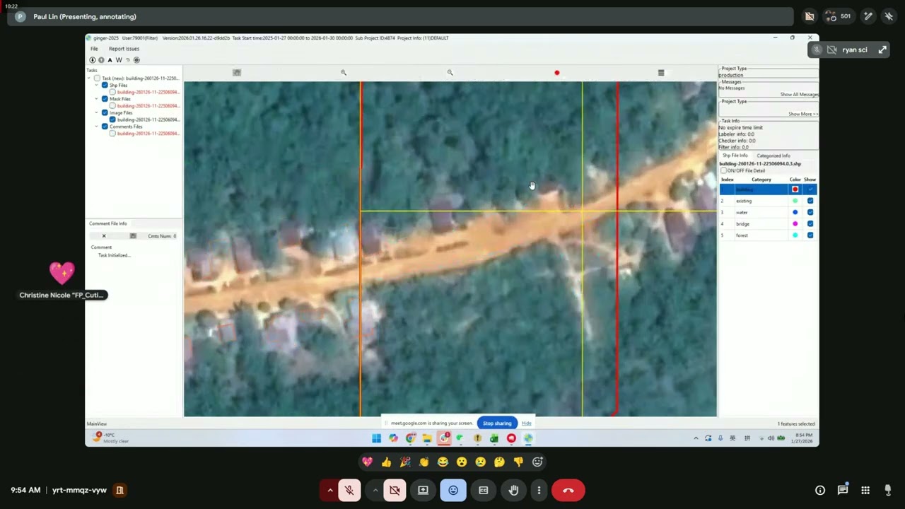Switch to the Shp File Info tab
The height and width of the screenshot is (509, 905).
pyautogui.click(x=735, y=156)
